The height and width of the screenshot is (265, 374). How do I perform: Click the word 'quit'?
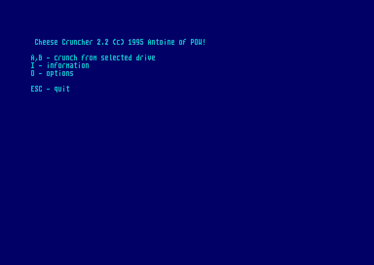coord(62,89)
